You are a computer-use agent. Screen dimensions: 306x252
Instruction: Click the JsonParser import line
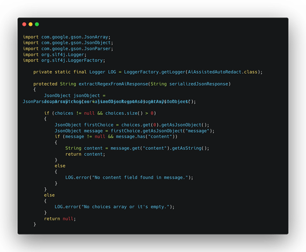coord(68,49)
